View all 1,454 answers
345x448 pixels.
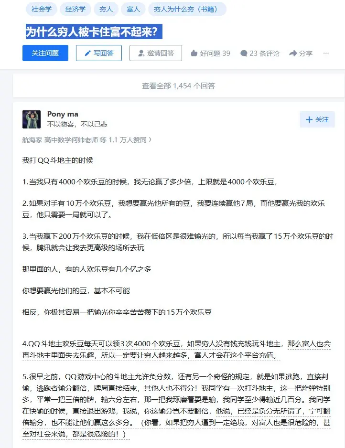click(179, 85)
